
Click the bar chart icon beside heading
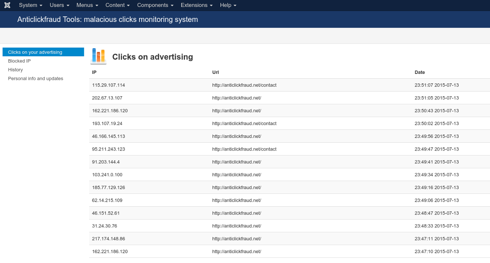[x=98, y=56]
